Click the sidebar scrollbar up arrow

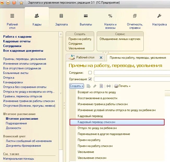[61, 34]
